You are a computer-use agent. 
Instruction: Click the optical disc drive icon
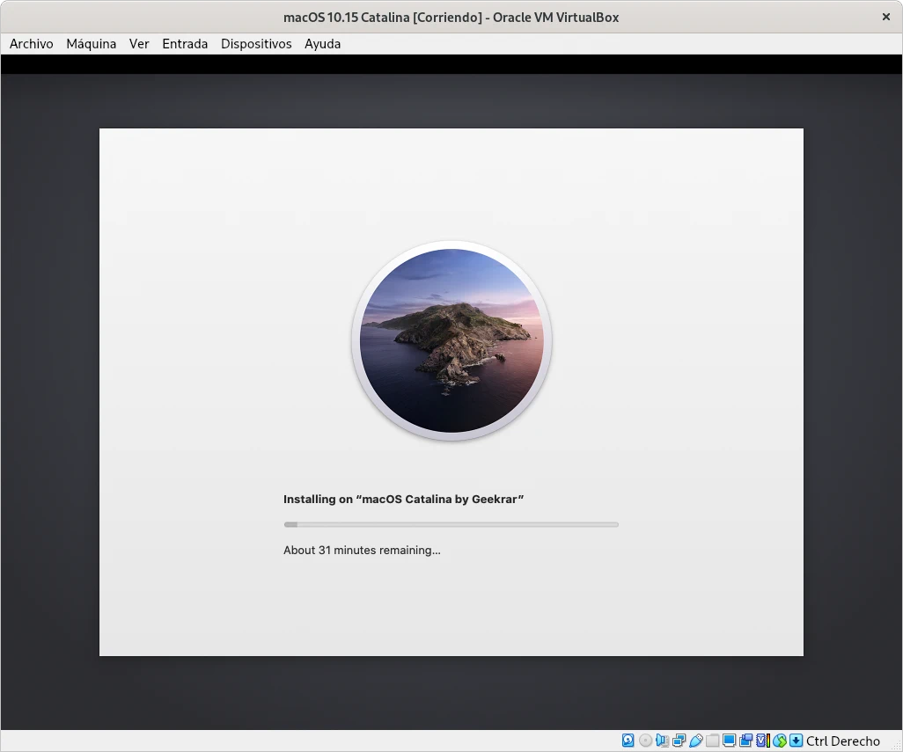(x=645, y=741)
